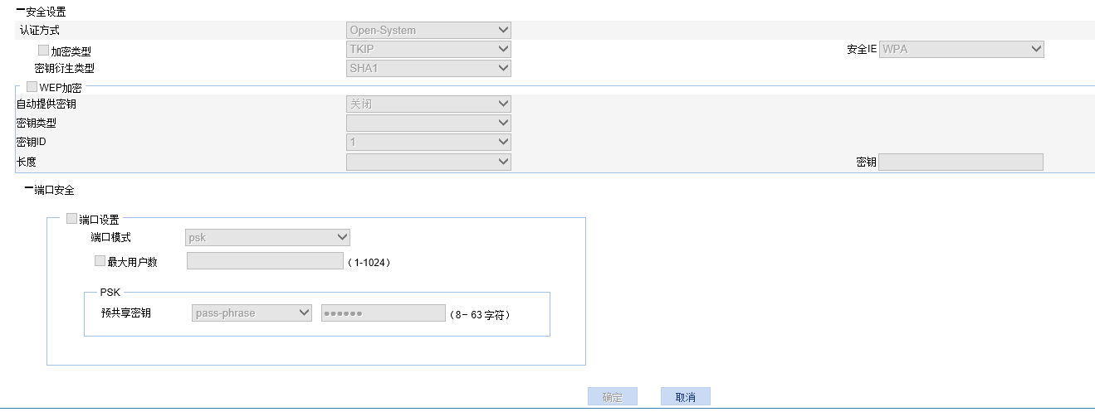Tick the WEP加密 checkbox
Image resolution: width=1095 pixels, height=412 pixels.
pyautogui.click(x=32, y=86)
